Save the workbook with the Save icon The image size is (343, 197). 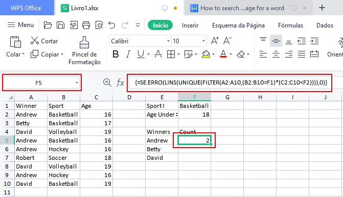(x=60, y=25)
